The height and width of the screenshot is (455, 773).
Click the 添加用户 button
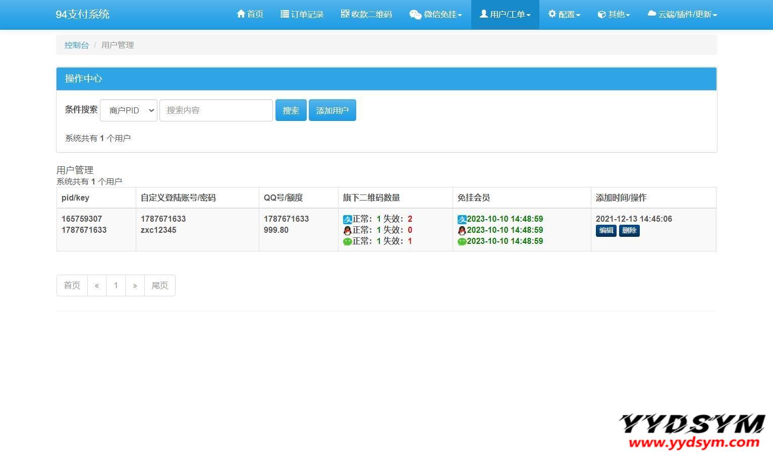click(x=332, y=110)
